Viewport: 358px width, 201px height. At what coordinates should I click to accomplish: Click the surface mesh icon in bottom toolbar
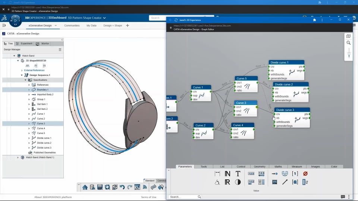(x=153, y=187)
